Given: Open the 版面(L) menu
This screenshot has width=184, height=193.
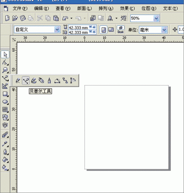Looking at the screenshot, I should click(x=84, y=8).
